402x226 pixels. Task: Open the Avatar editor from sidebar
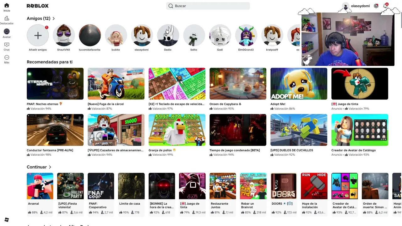(x=7, y=33)
